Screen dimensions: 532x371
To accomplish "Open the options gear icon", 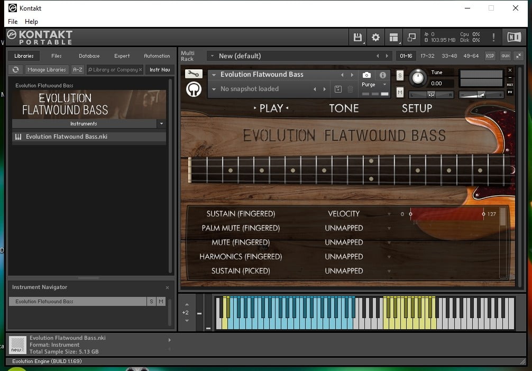I will (x=375, y=37).
